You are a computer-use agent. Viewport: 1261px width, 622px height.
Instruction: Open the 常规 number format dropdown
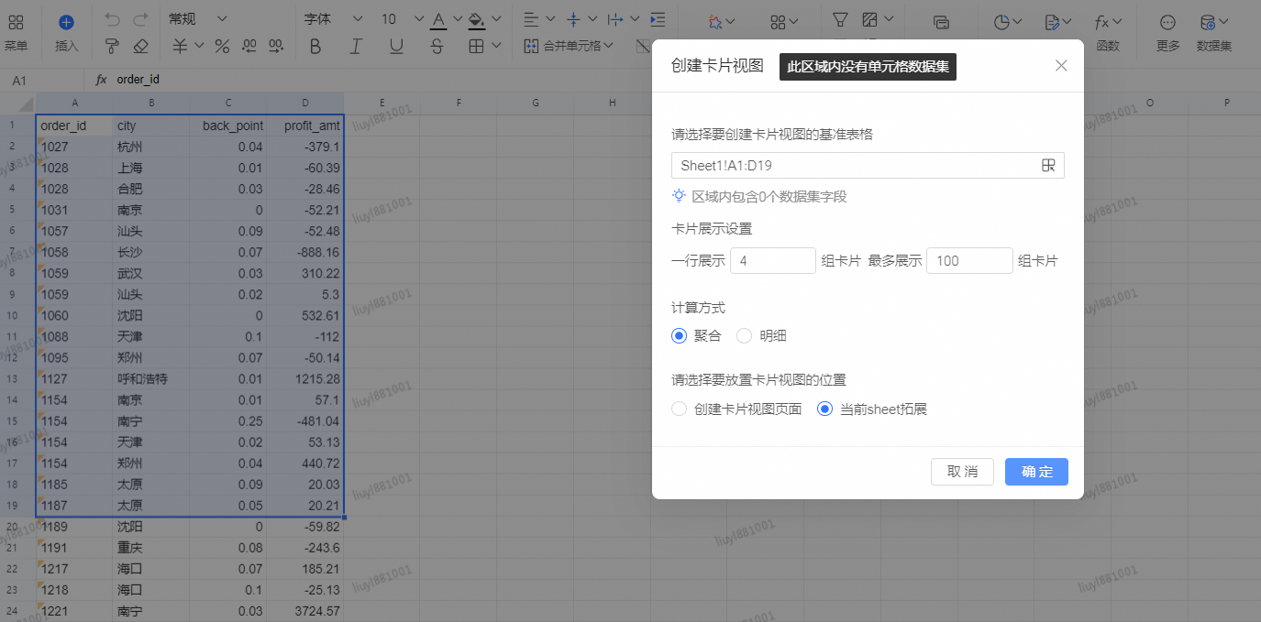(196, 19)
